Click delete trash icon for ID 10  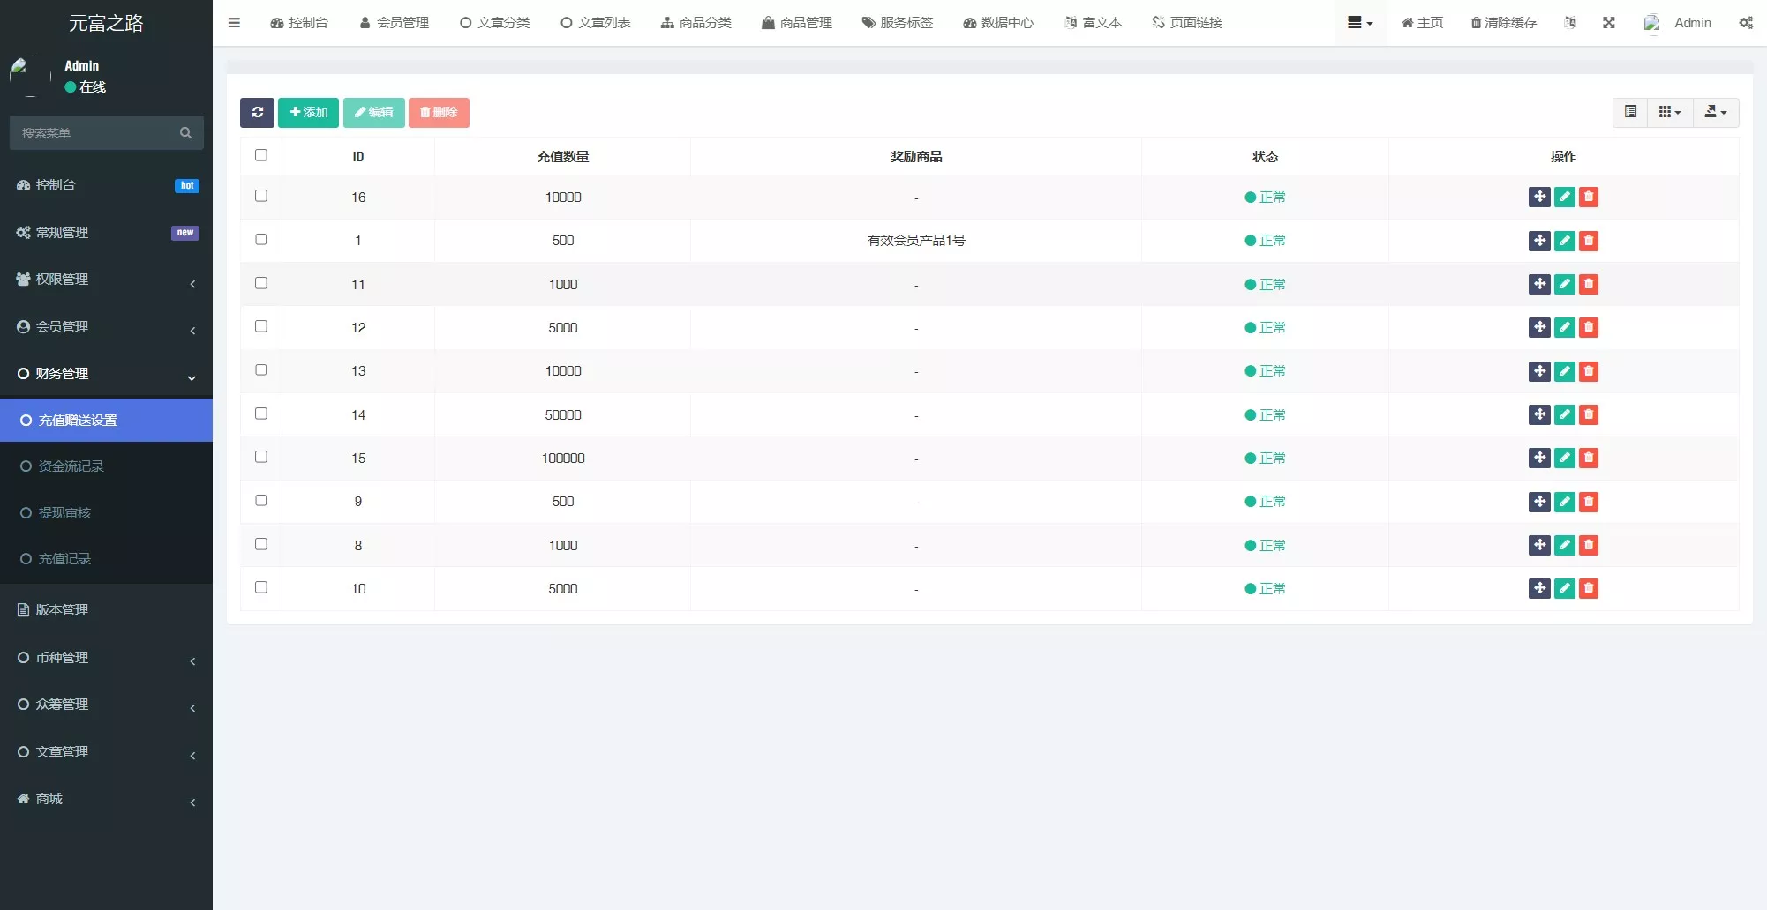[1589, 588]
